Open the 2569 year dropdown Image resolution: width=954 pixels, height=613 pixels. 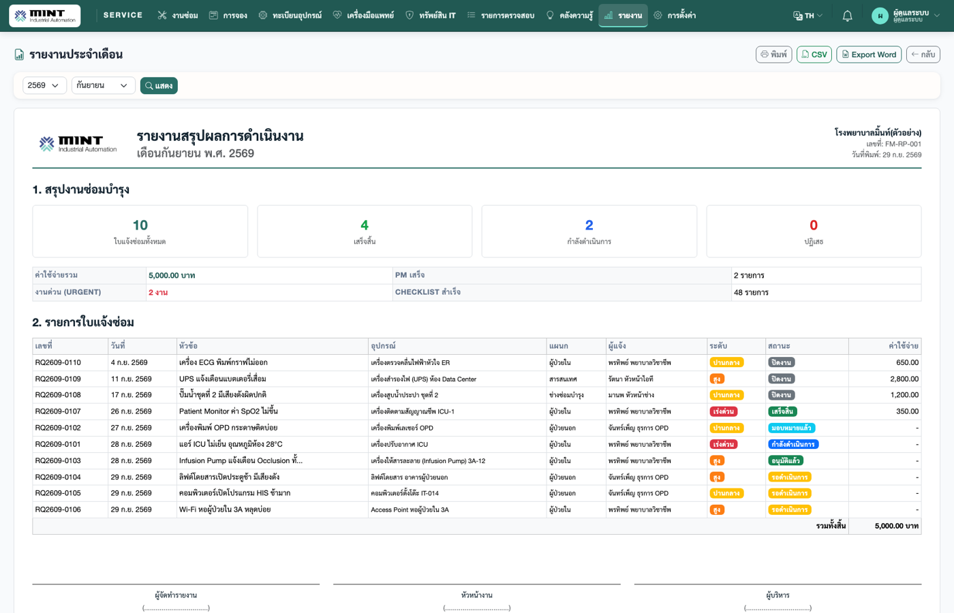44,85
